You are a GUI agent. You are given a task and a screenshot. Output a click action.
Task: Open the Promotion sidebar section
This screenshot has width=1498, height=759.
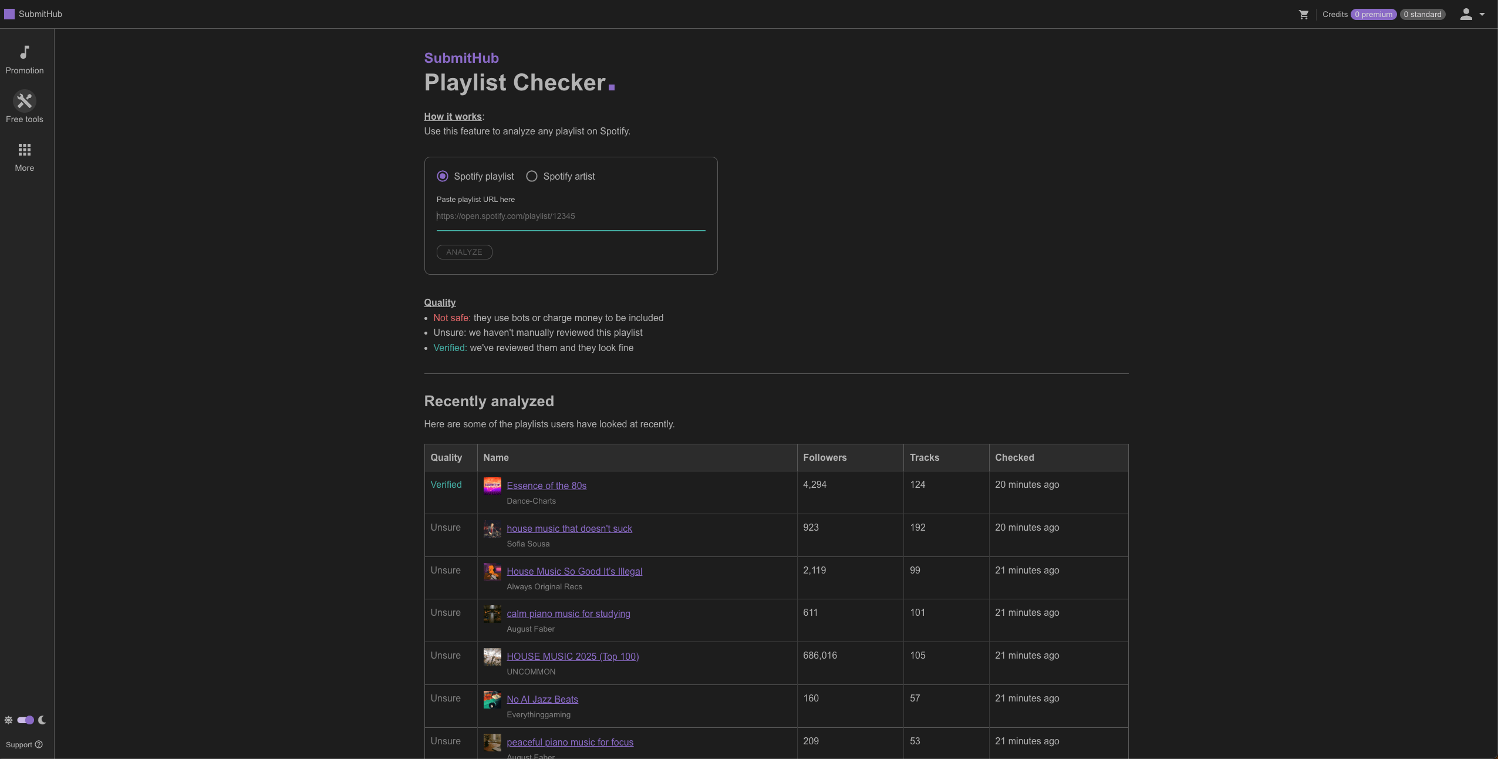[24, 60]
